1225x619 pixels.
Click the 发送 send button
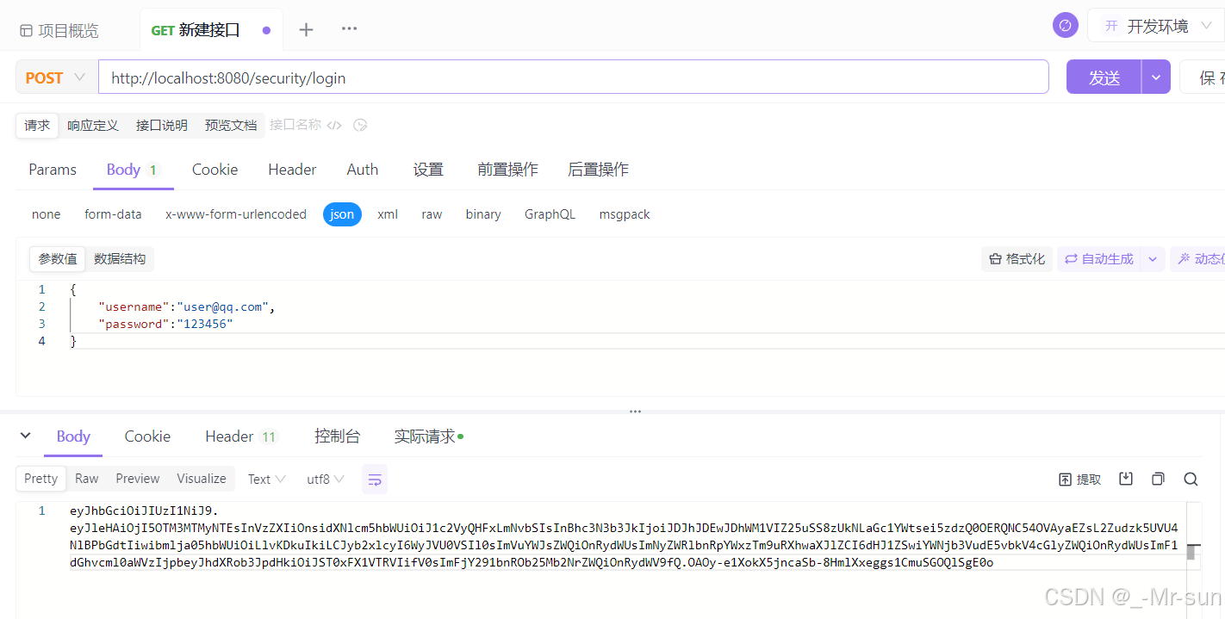point(1104,77)
